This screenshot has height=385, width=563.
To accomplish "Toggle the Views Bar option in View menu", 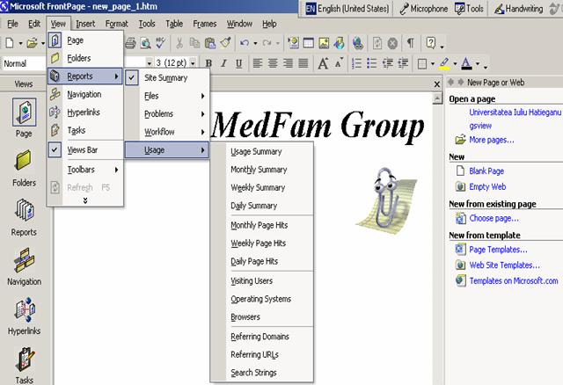I will [82, 149].
